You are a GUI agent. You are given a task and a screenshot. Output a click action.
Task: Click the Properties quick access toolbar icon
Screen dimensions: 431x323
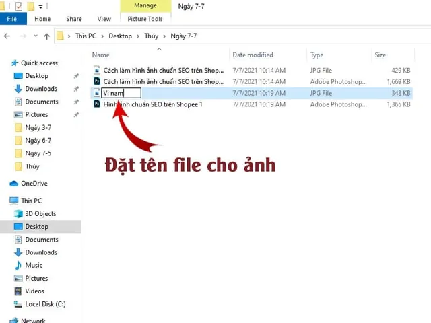(x=19, y=6)
